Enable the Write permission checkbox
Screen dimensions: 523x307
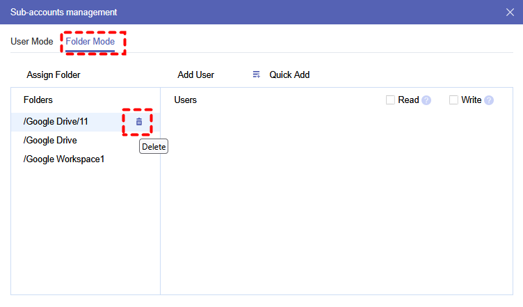[x=453, y=100]
